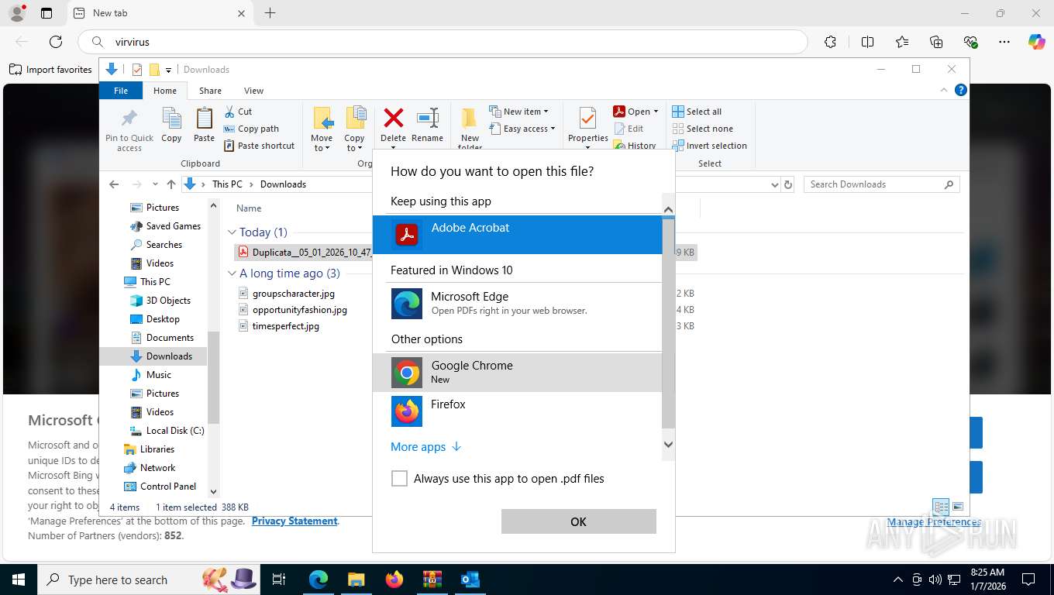Click New folder in the ribbon
The image size is (1054, 595).
click(x=470, y=129)
